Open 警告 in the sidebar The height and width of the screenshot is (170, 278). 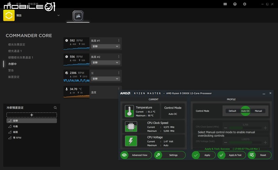[11, 70]
